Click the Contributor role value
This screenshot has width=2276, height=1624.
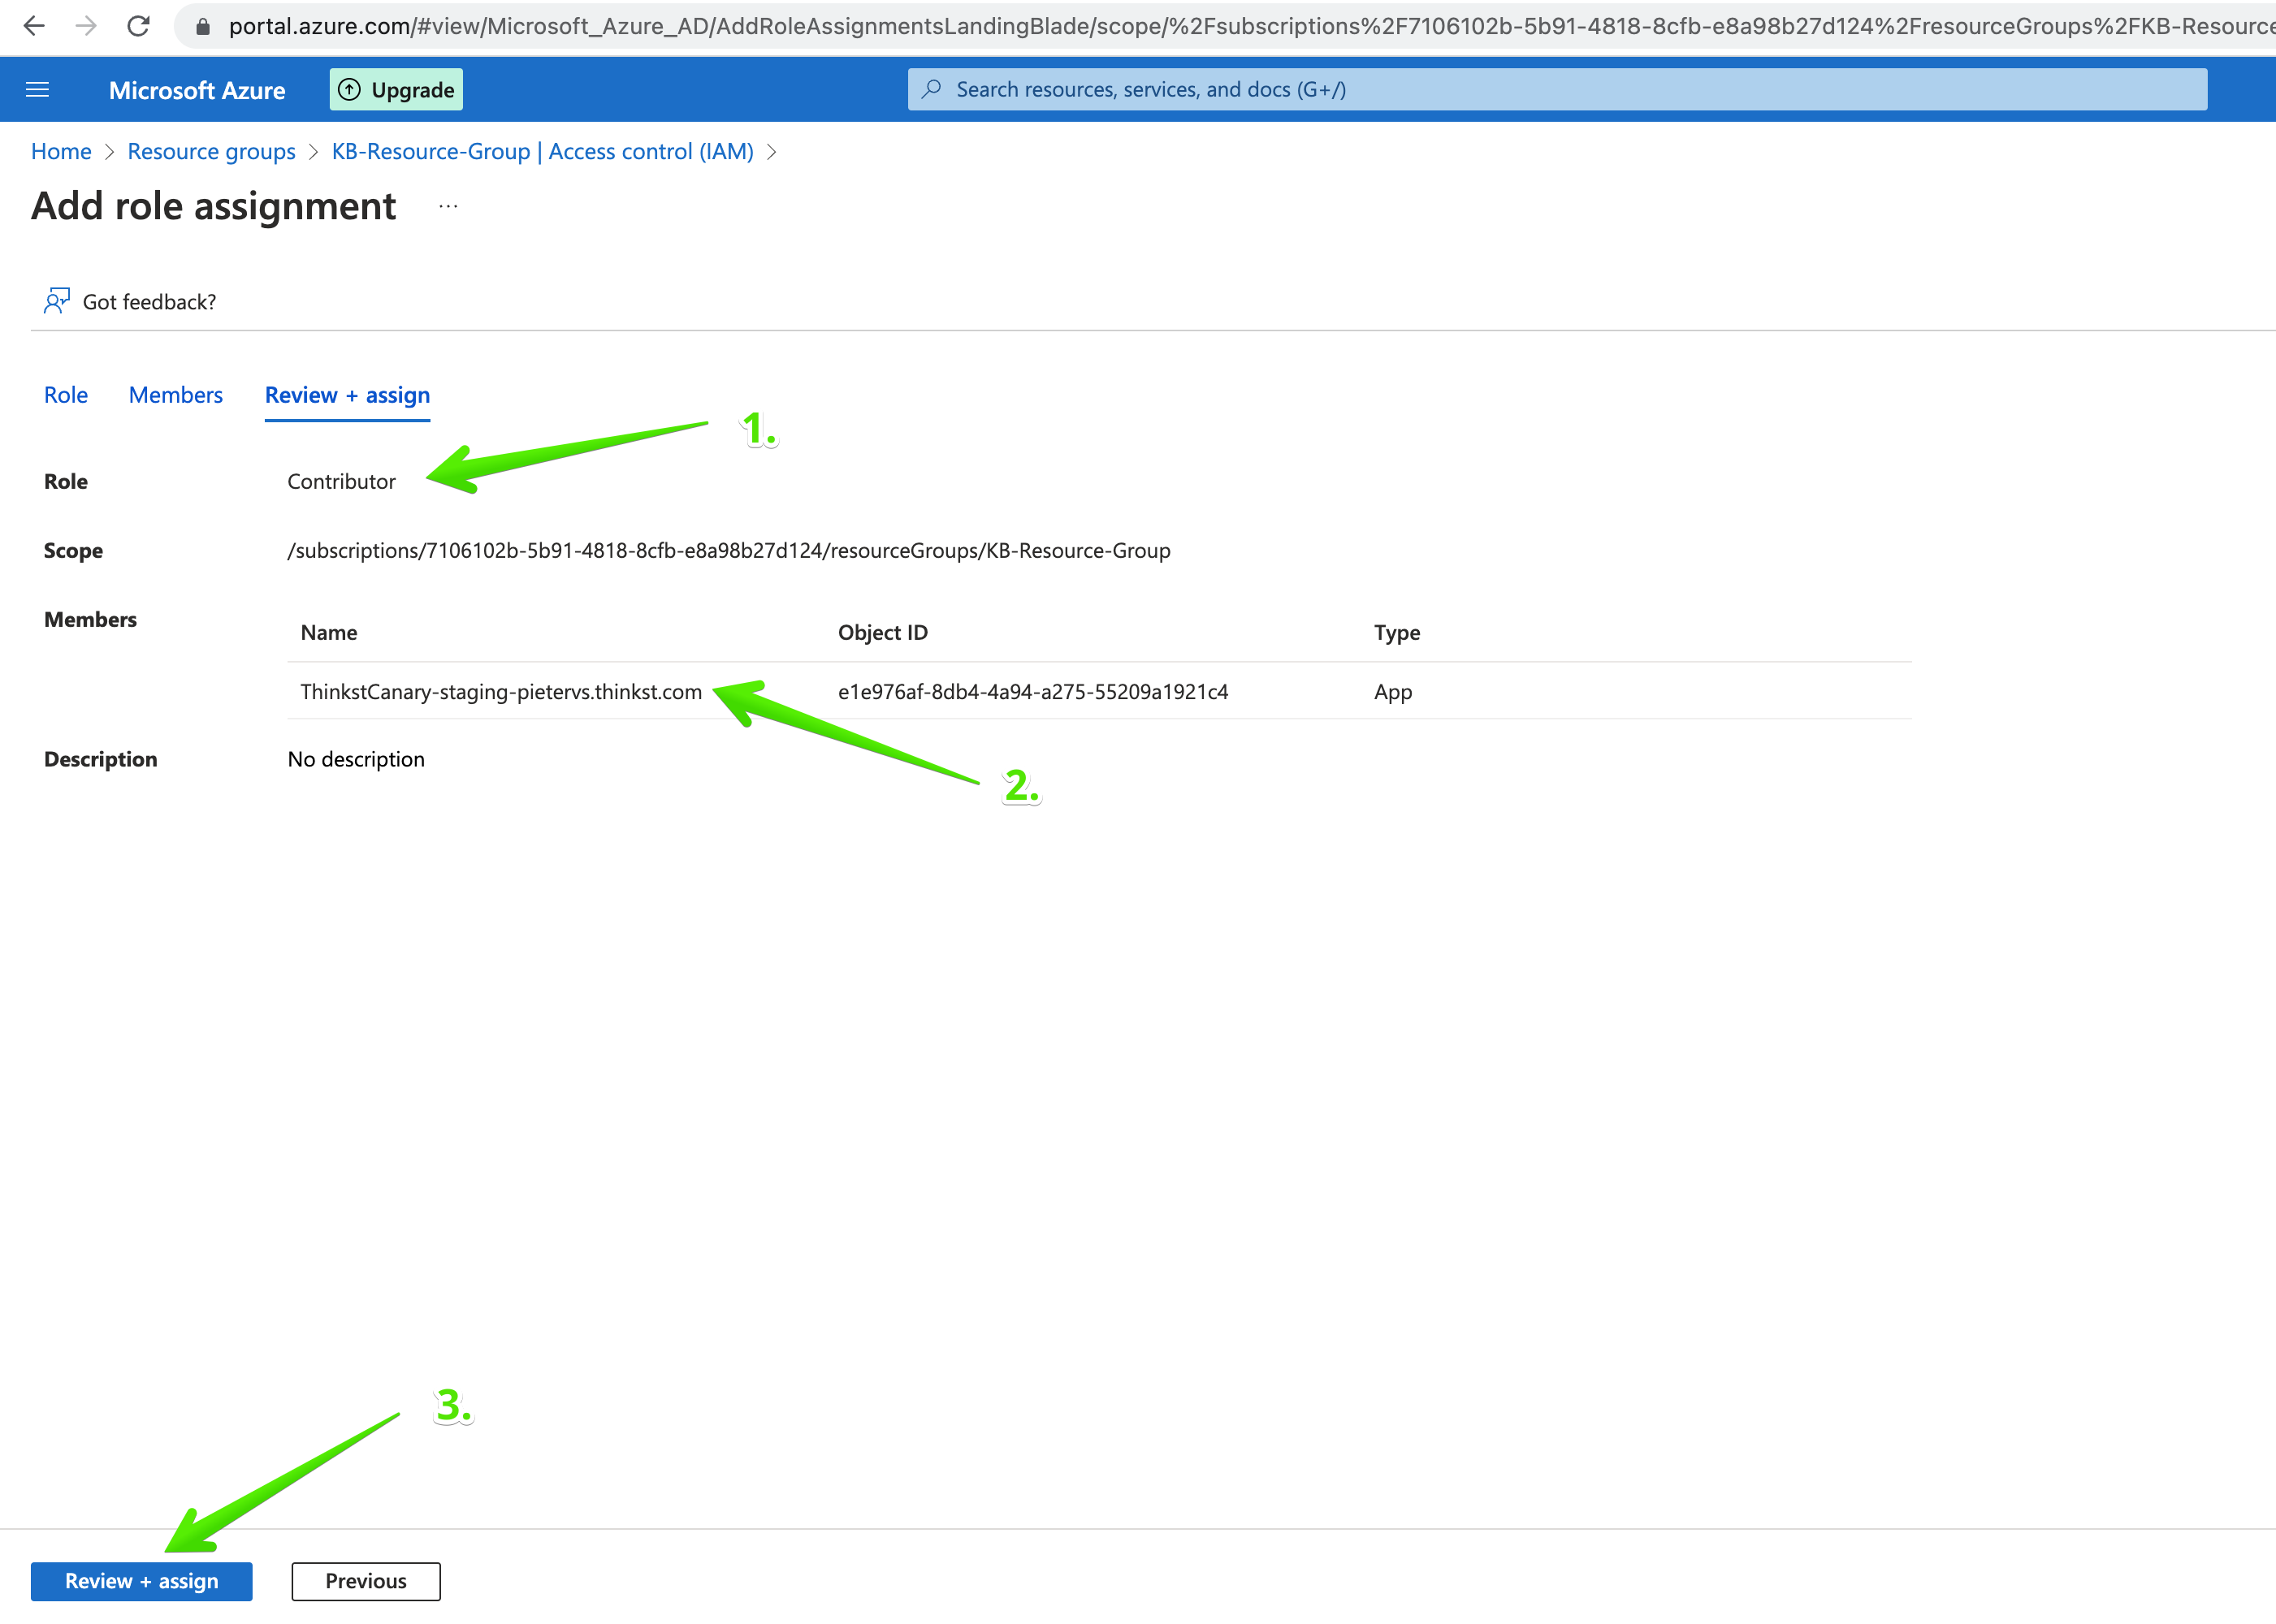341,481
